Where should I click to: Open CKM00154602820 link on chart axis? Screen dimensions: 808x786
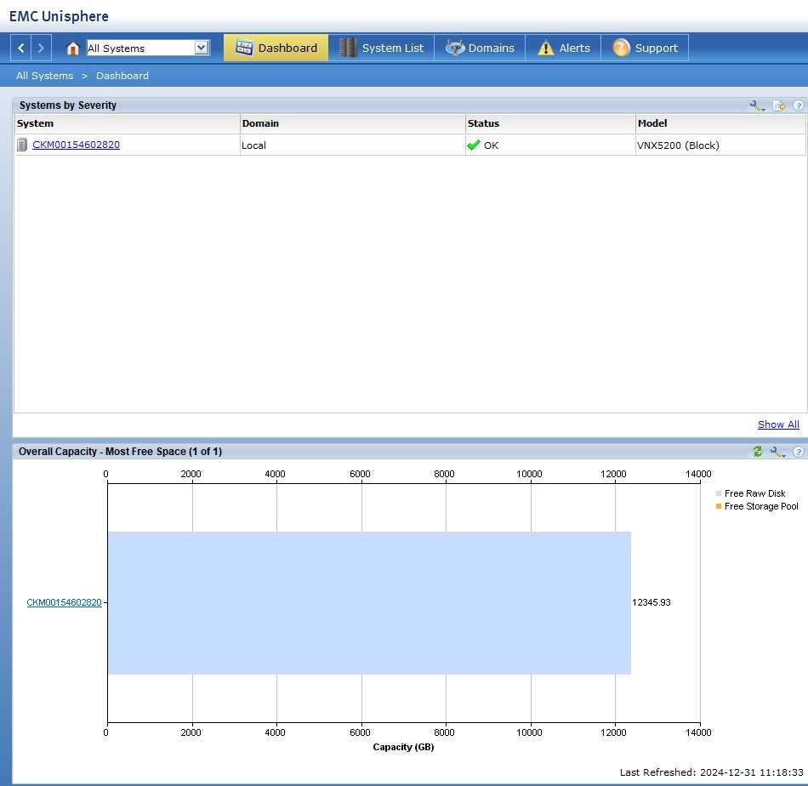pyautogui.click(x=64, y=602)
